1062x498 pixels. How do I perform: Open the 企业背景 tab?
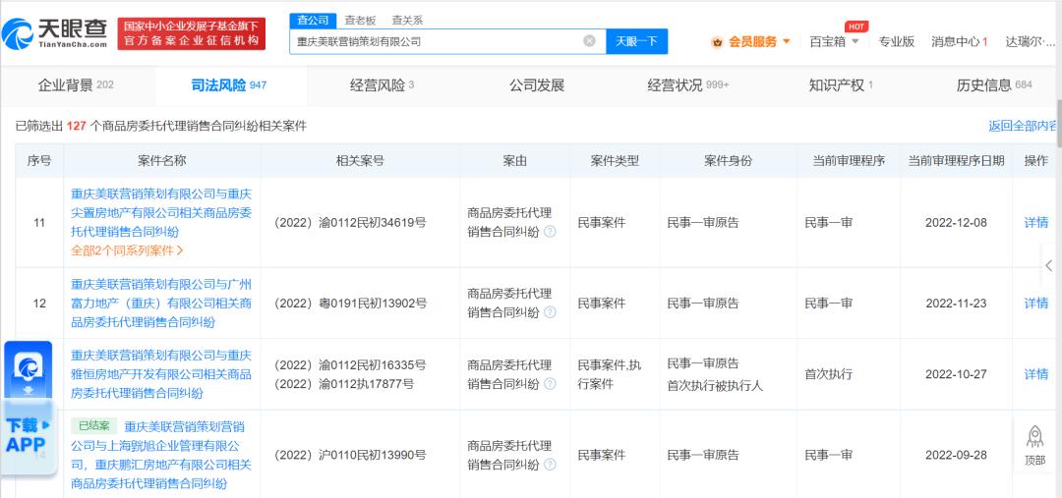tap(76, 85)
